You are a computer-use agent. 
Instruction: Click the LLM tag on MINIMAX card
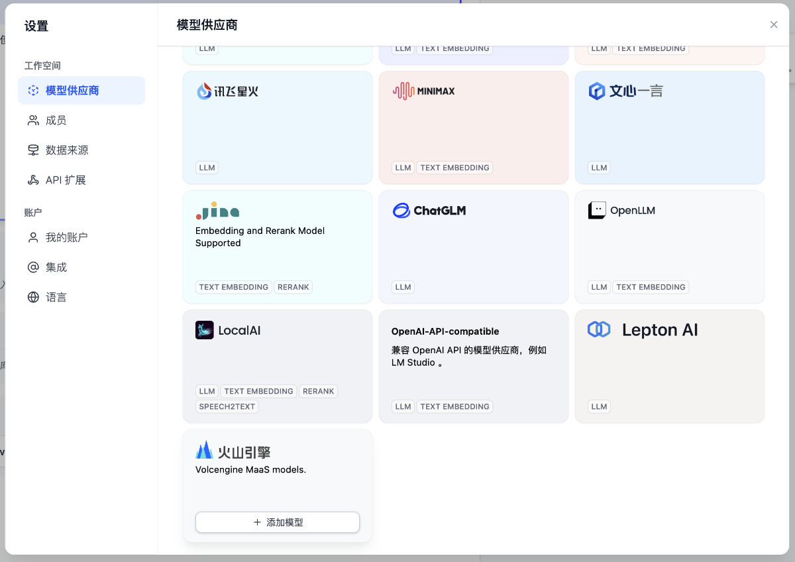[x=403, y=168]
